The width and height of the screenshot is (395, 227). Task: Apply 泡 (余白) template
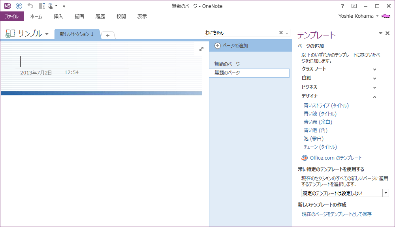313,139
